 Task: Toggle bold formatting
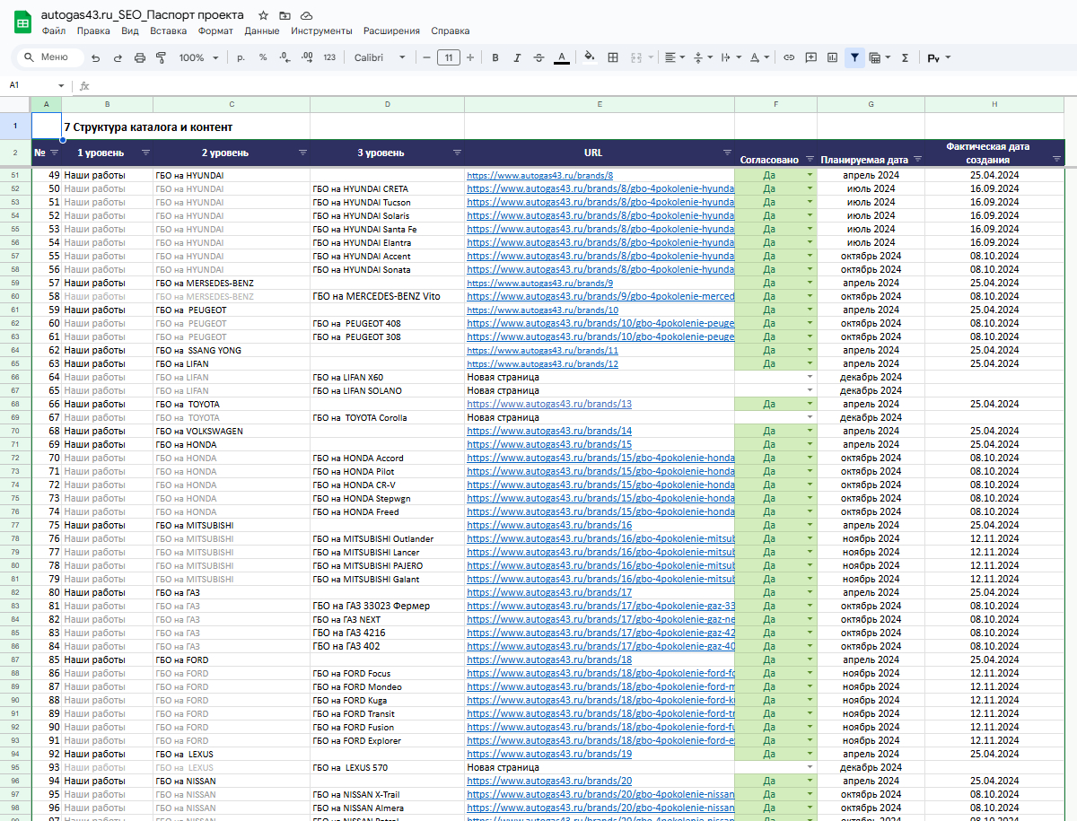click(495, 57)
